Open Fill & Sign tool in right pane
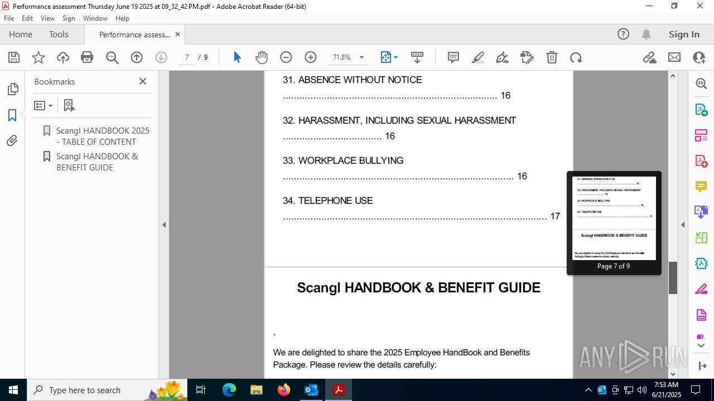Image resolution: width=714 pixels, height=401 pixels. (x=701, y=290)
